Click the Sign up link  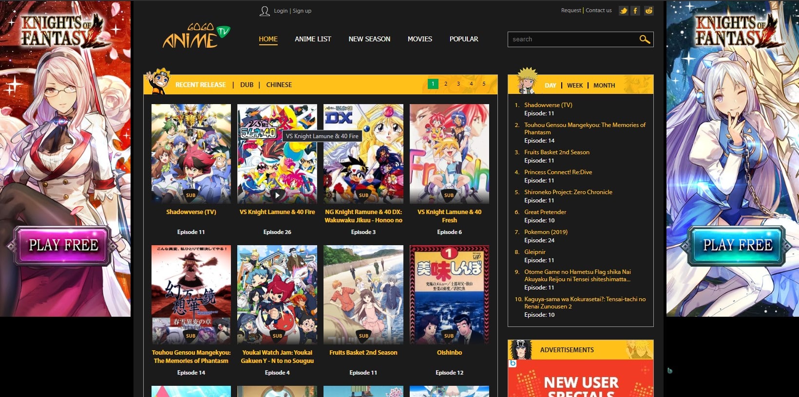(302, 11)
